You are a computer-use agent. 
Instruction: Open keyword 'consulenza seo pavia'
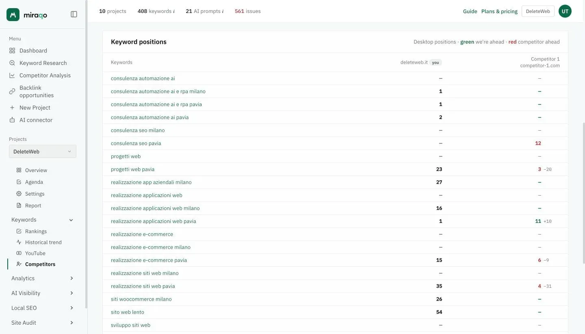[x=136, y=143]
